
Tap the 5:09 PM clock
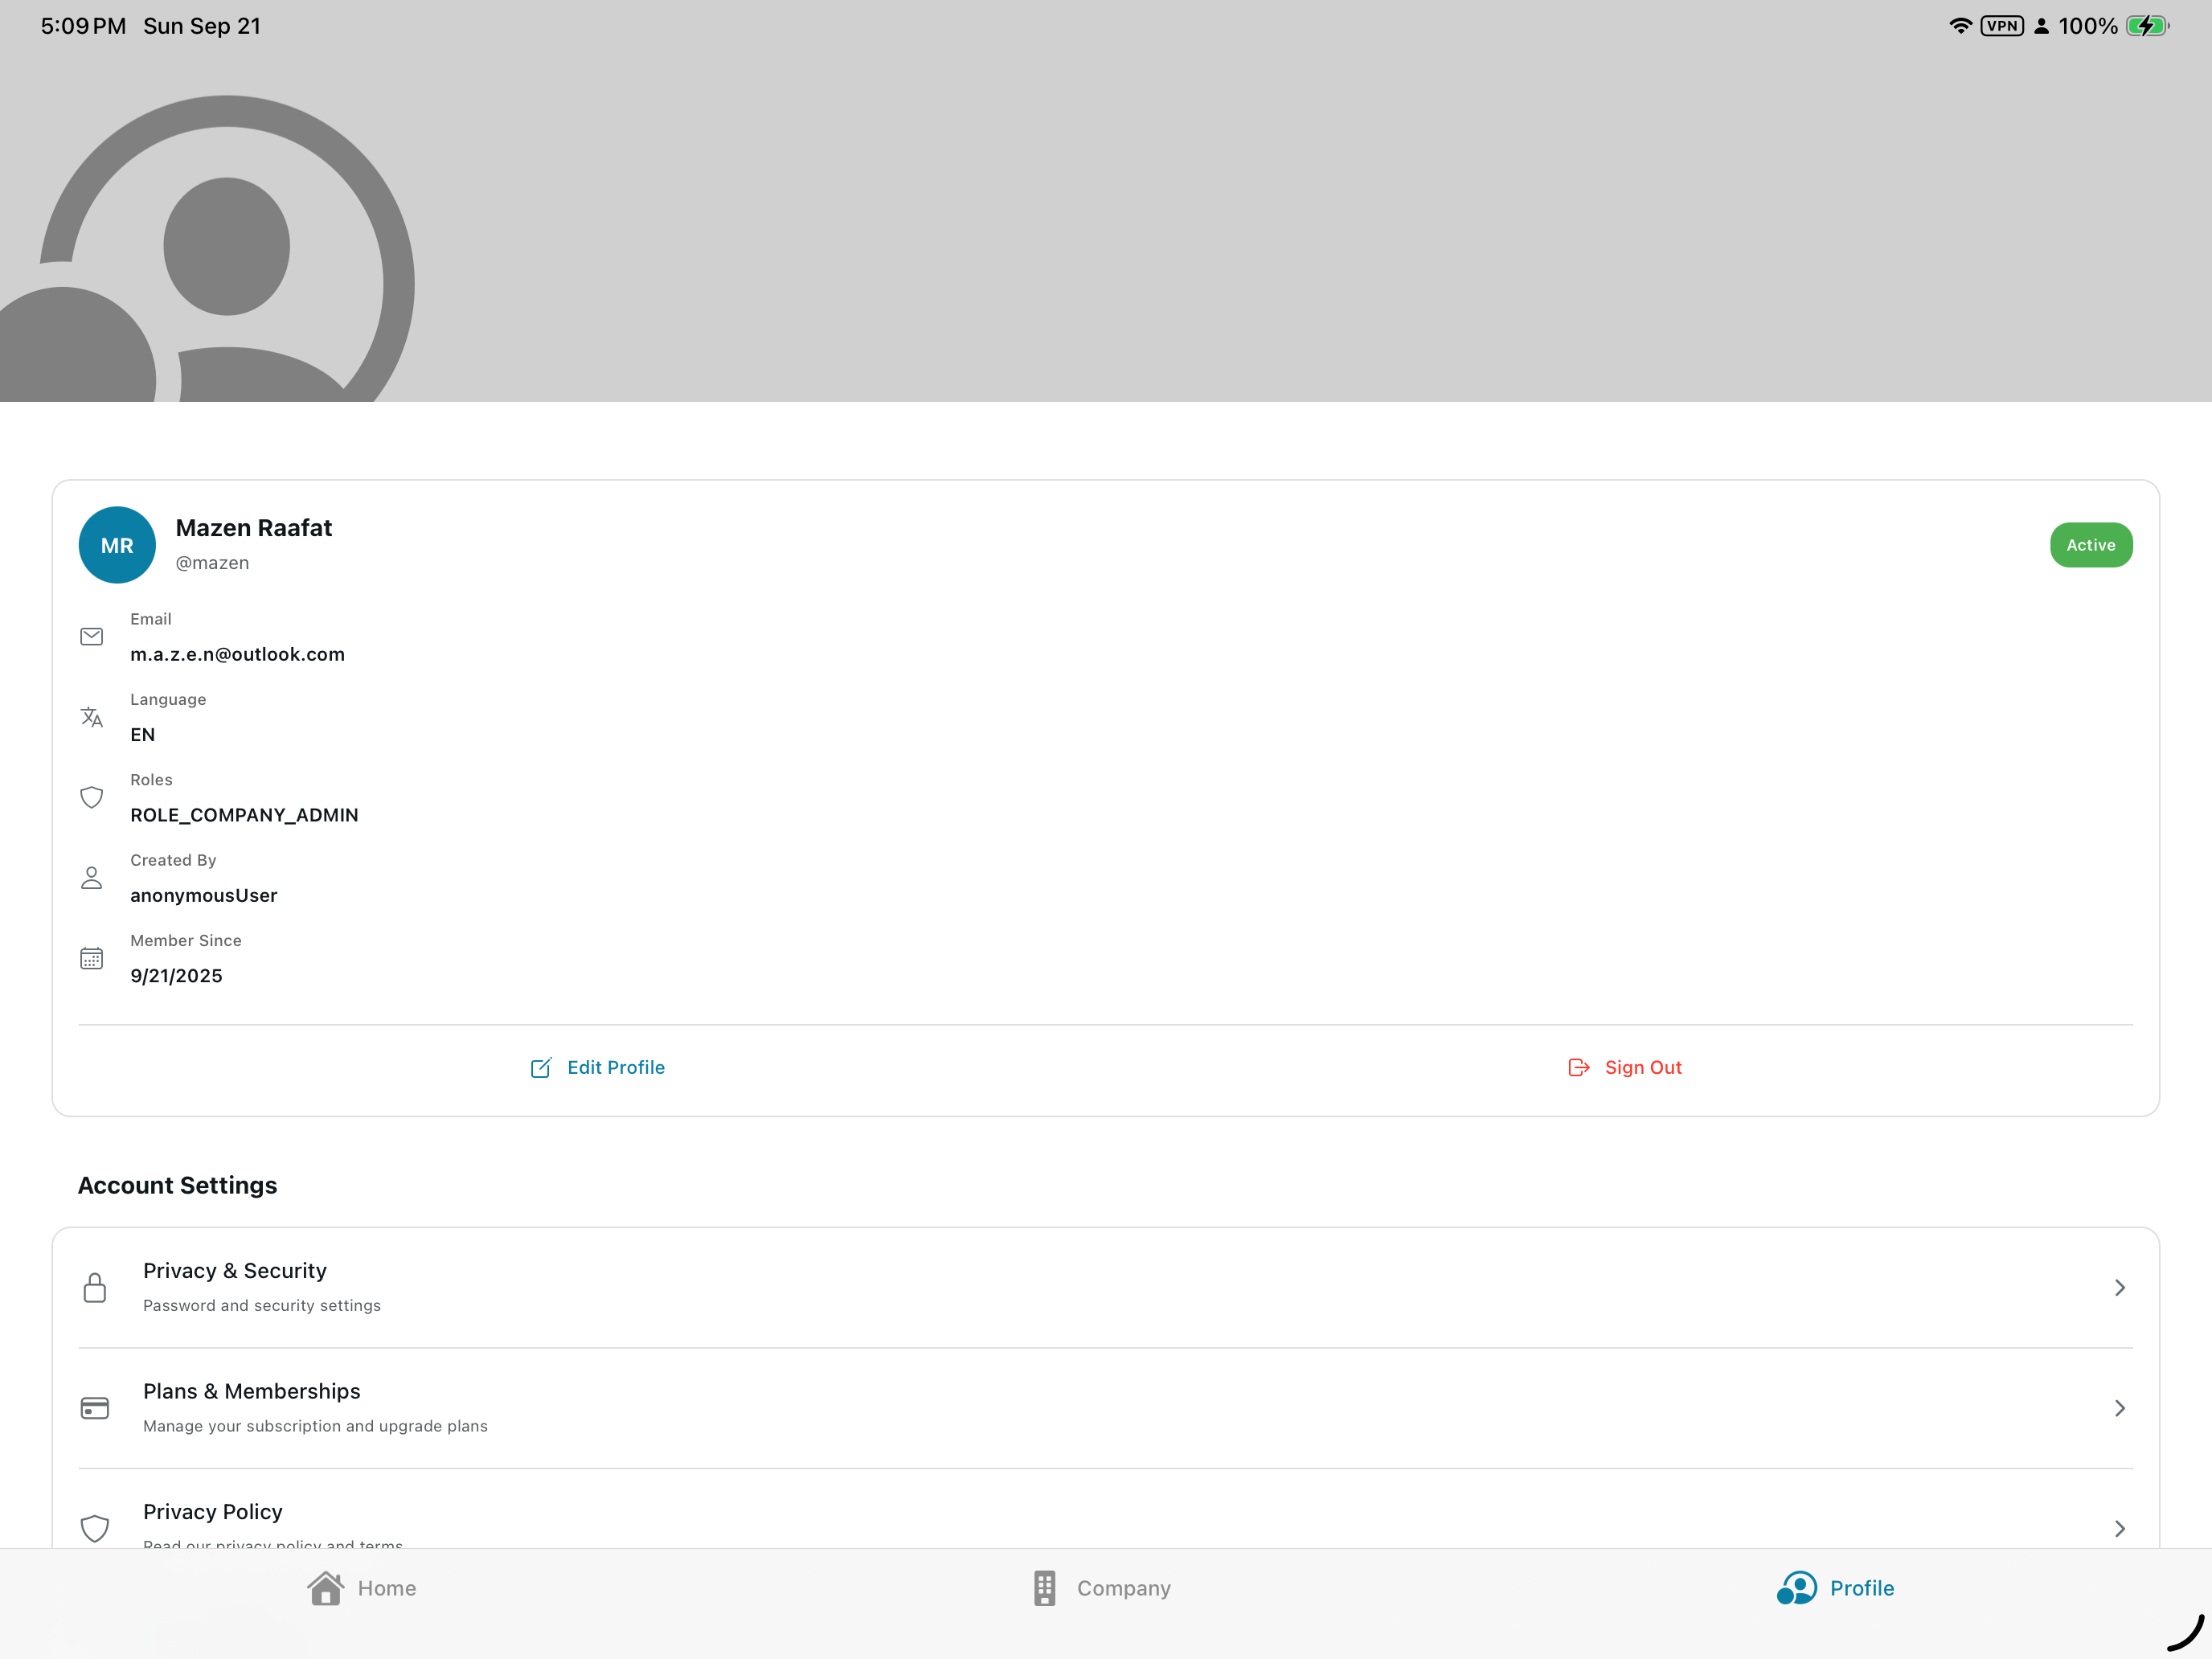click(83, 26)
